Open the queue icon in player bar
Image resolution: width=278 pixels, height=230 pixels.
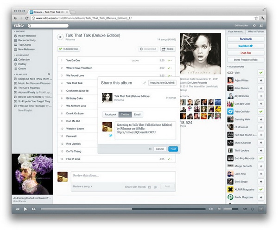tap(261, 209)
